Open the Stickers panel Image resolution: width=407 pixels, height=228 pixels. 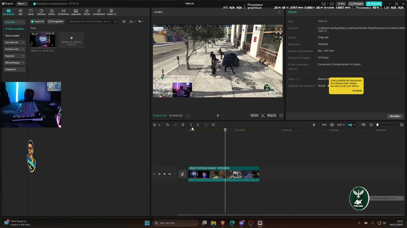pos(41,12)
